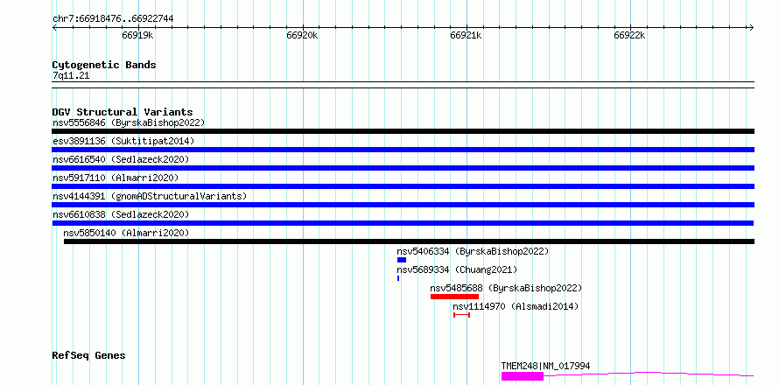Open nsv6610838 (Sedlazeck2020) variant label
Viewport: 779px width, 385px height.
pos(121,214)
